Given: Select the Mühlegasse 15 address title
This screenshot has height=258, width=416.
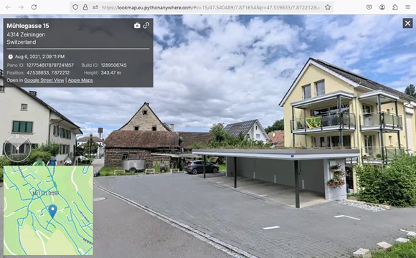Looking at the screenshot, I should pos(28,26).
